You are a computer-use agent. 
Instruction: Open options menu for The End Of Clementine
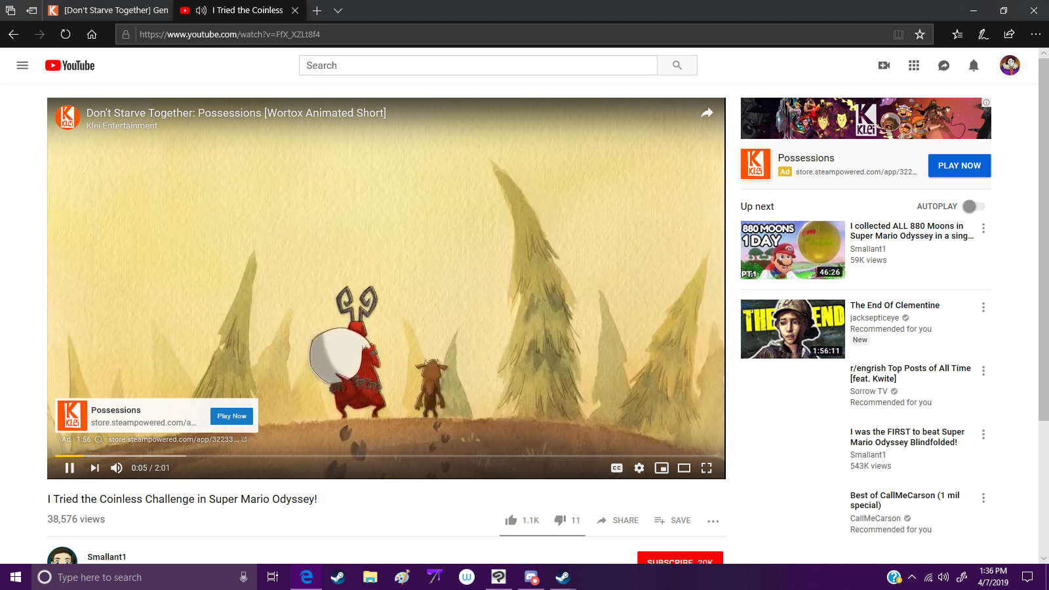coord(983,307)
